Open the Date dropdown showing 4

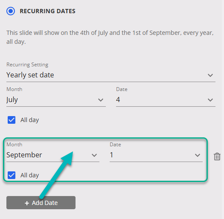[166, 100]
